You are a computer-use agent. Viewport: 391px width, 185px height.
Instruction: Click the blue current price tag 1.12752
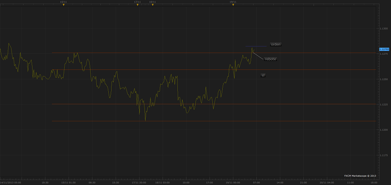tap(384, 49)
